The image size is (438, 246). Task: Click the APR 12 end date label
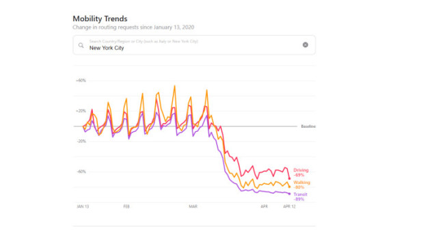pos(289,206)
